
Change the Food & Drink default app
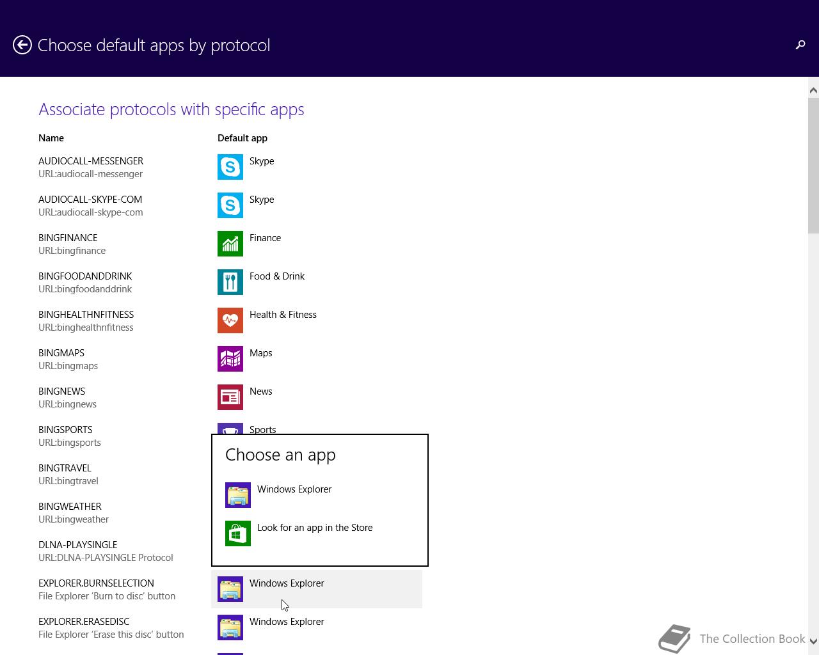click(x=317, y=282)
